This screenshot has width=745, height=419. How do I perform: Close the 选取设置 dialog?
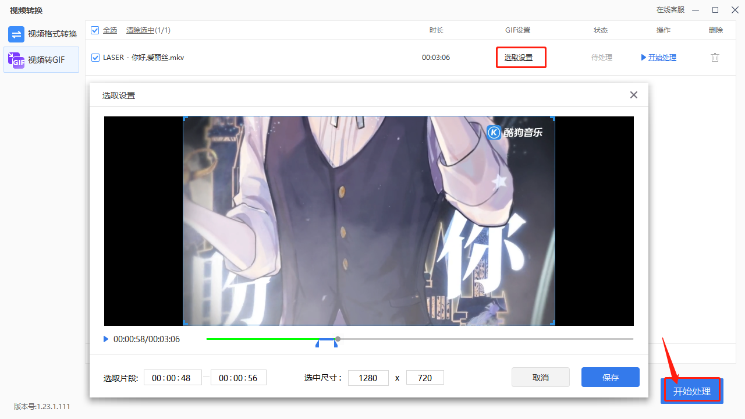[x=634, y=95]
